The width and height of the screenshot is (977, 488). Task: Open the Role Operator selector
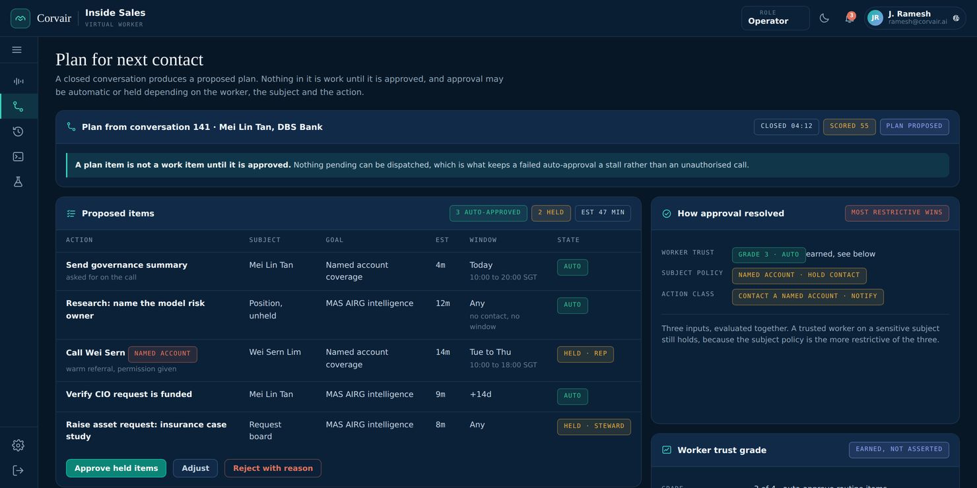click(x=775, y=18)
